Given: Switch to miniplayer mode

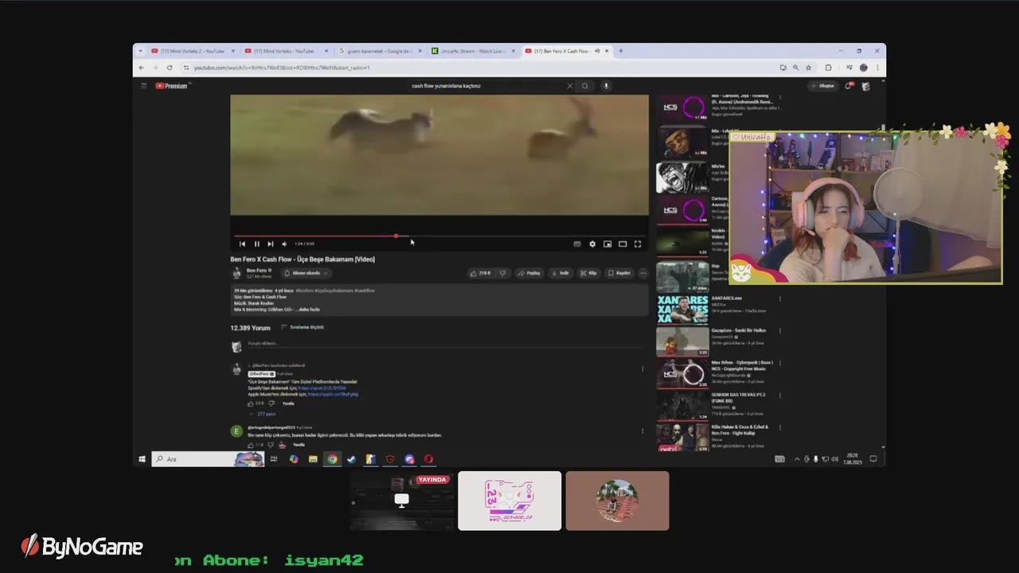Looking at the screenshot, I should point(607,244).
